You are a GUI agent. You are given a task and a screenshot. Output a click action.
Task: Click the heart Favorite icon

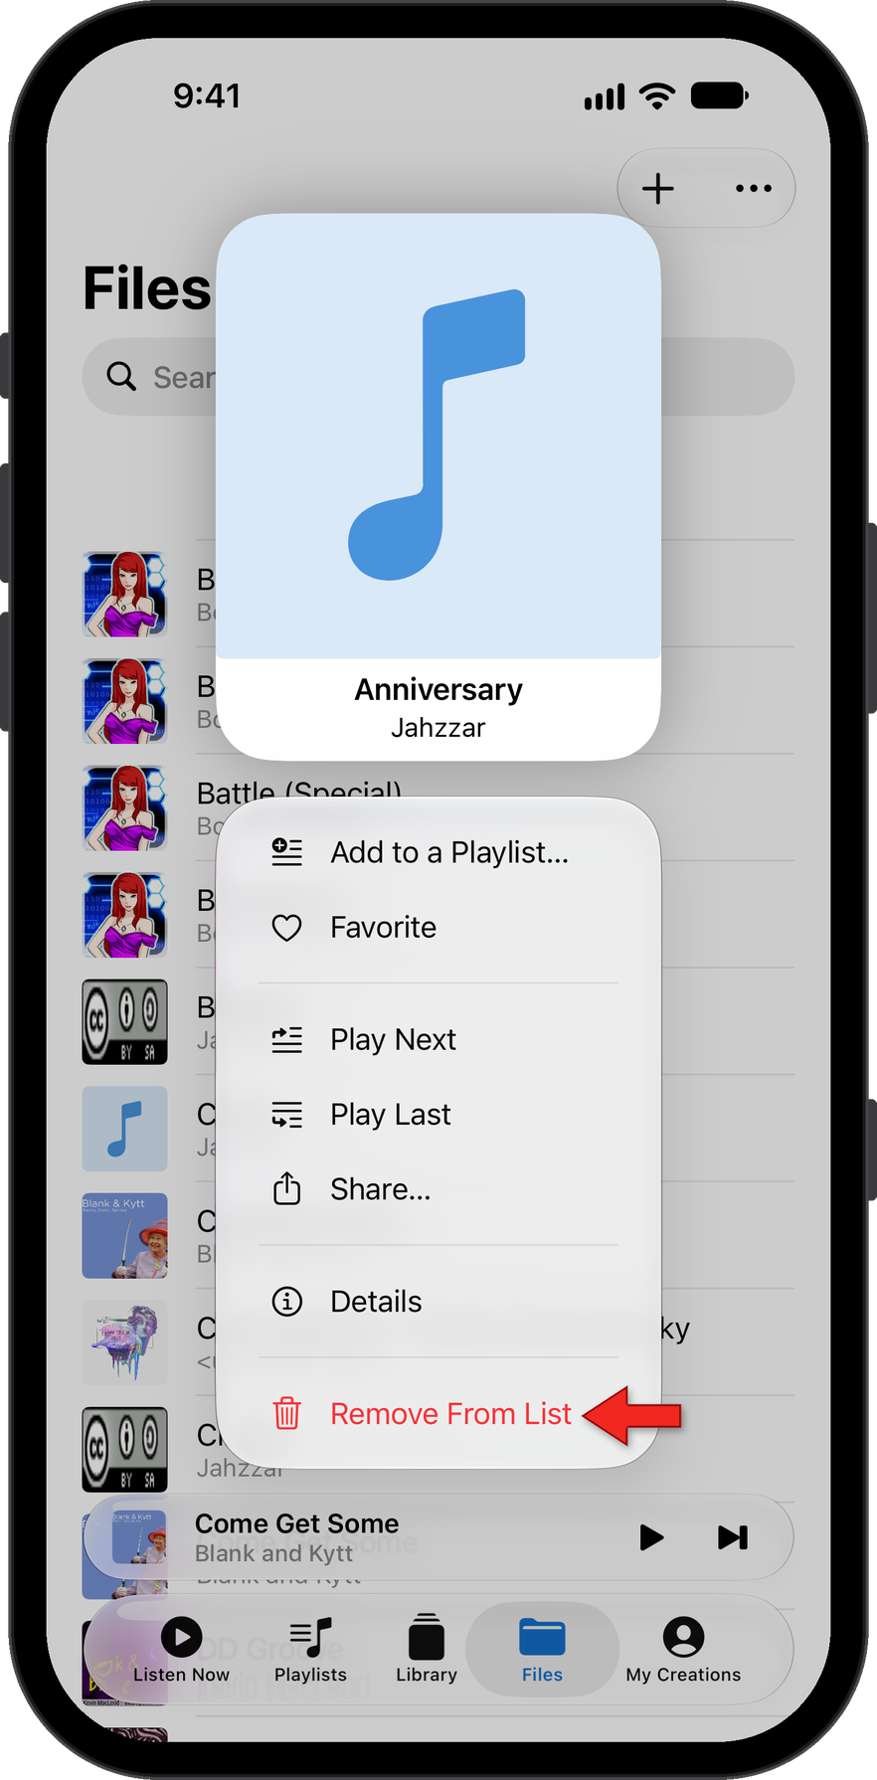pyautogui.click(x=287, y=928)
